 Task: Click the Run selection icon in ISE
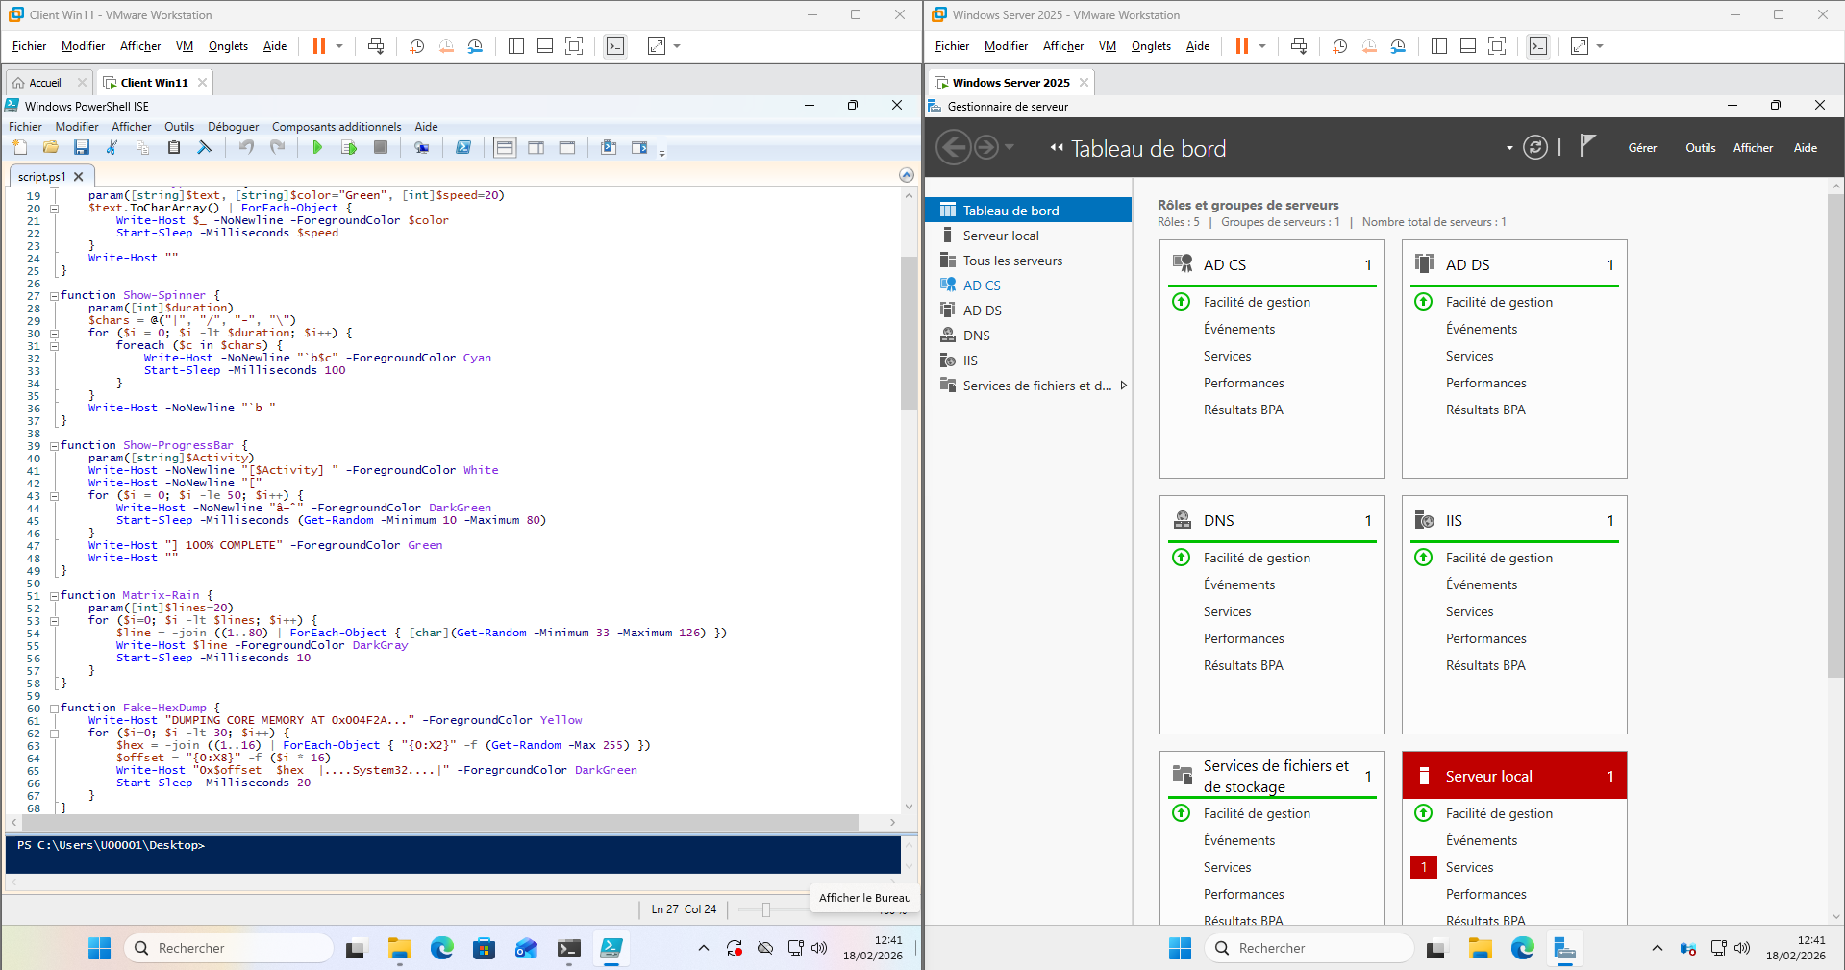[x=349, y=147]
